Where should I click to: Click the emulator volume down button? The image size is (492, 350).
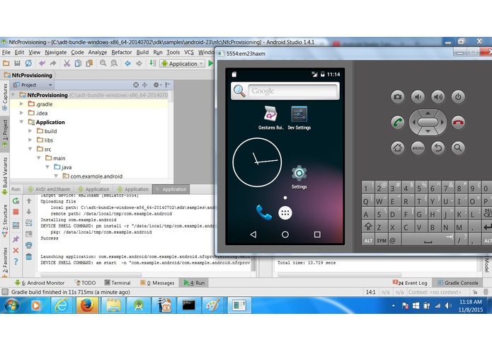(418, 96)
